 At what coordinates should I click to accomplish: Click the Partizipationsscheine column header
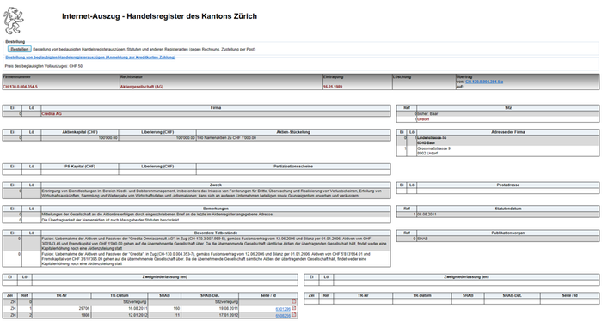click(x=293, y=167)
